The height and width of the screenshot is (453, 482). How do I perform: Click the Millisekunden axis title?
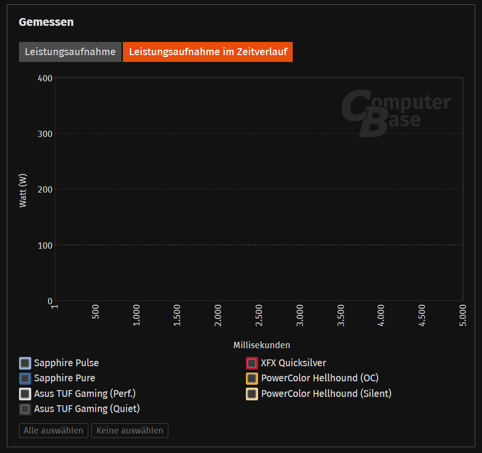click(261, 345)
